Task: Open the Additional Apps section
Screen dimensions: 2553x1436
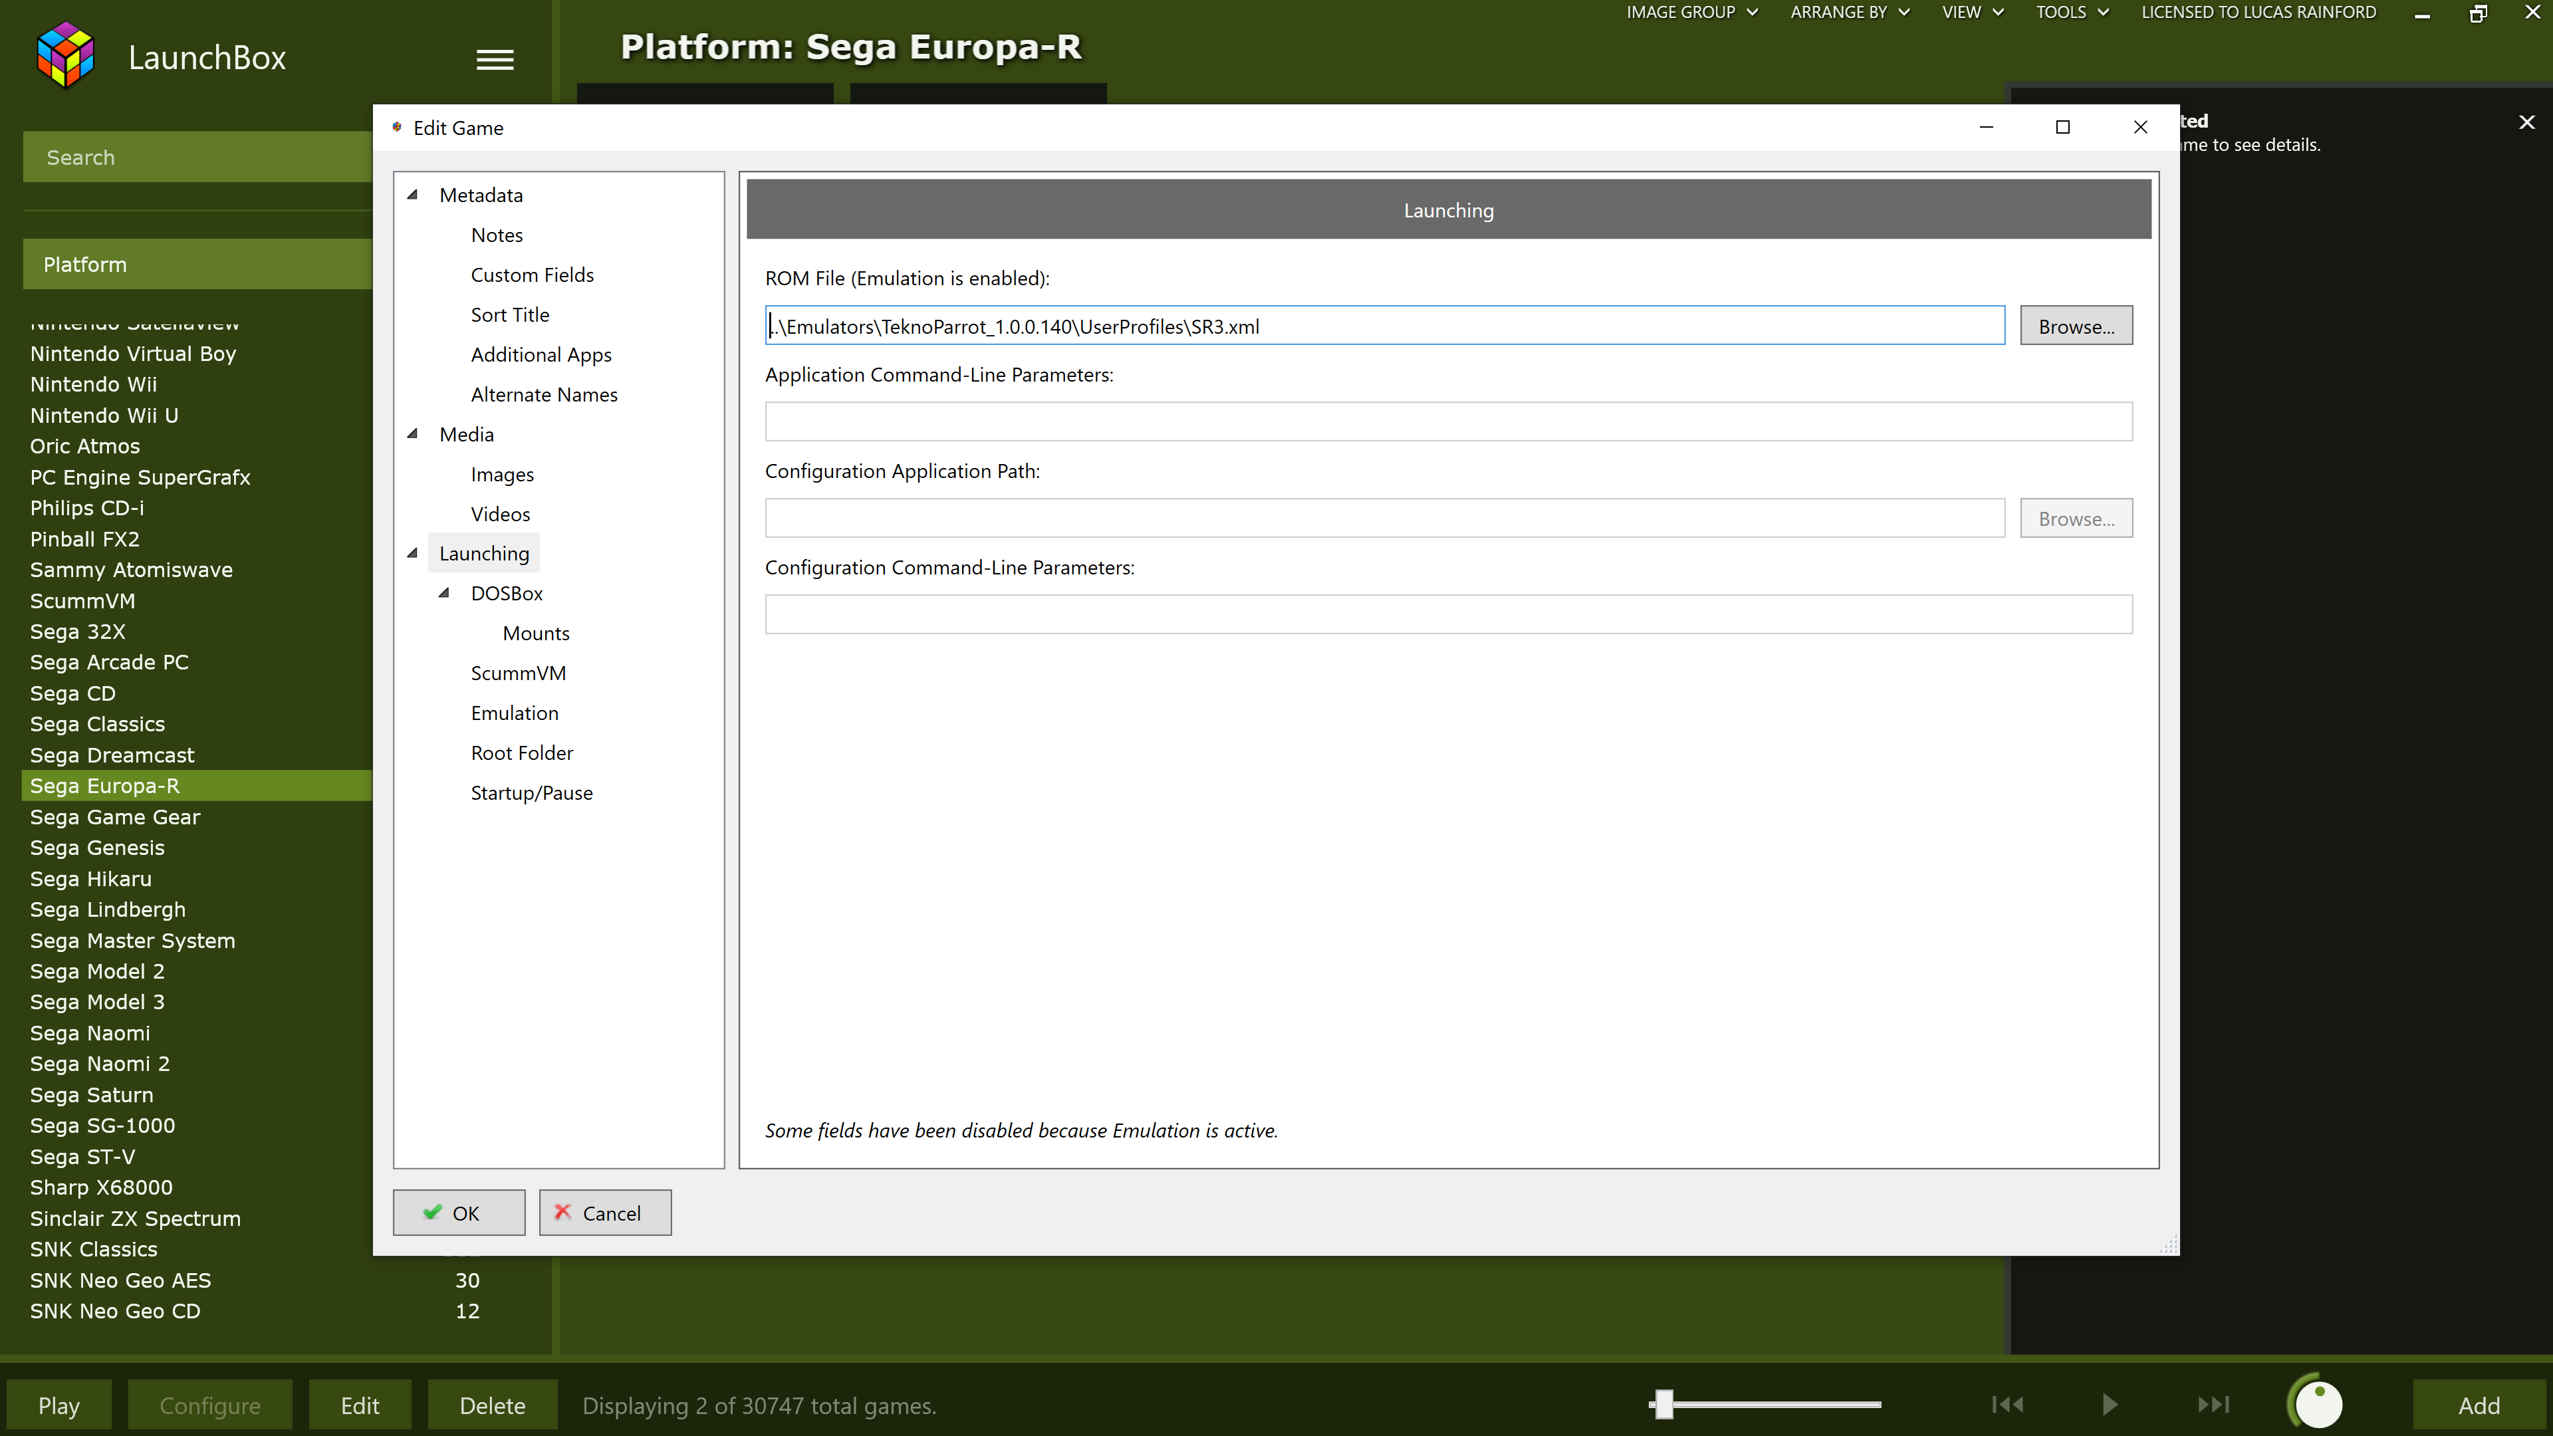Action: (x=541, y=354)
